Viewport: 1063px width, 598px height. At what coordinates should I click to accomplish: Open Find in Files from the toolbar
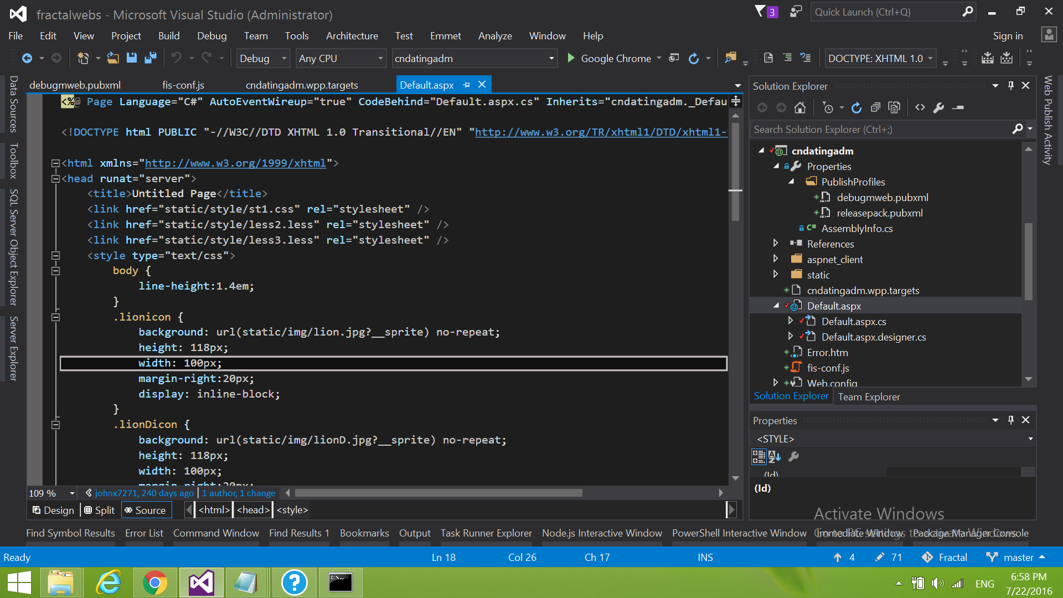730,58
